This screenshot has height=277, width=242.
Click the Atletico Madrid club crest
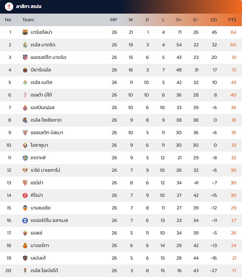25,57
